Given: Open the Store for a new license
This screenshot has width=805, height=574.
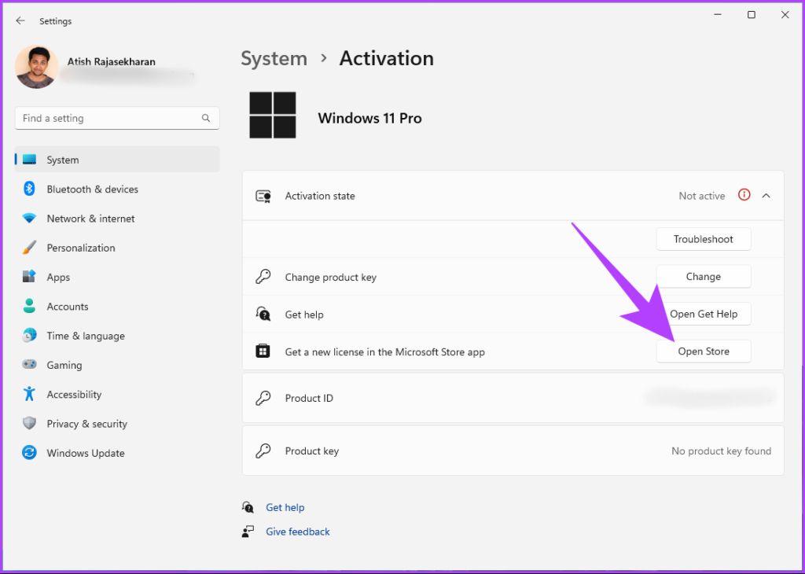Looking at the screenshot, I should [703, 351].
